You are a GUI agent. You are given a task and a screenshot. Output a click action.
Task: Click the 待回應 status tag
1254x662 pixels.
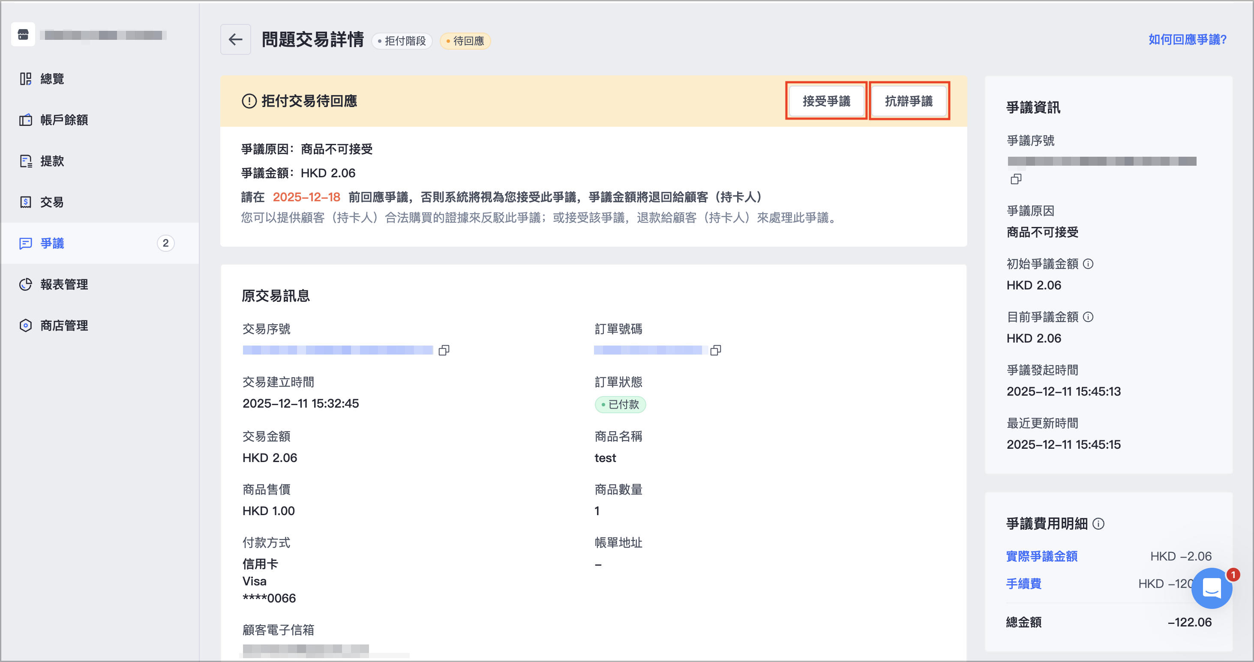[465, 41]
